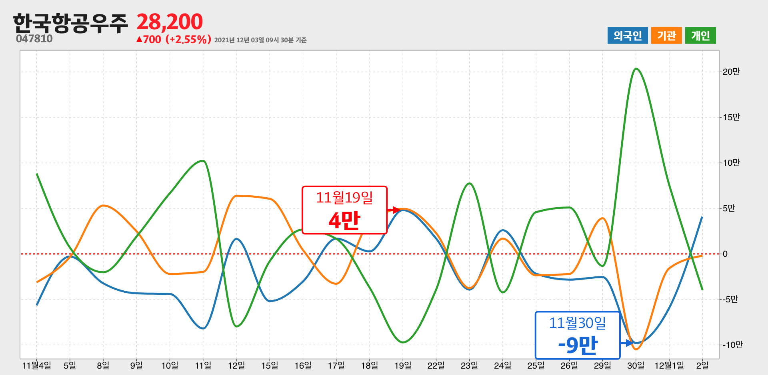Click x-axis label 22일
The height and width of the screenshot is (375, 768).
(x=436, y=365)
